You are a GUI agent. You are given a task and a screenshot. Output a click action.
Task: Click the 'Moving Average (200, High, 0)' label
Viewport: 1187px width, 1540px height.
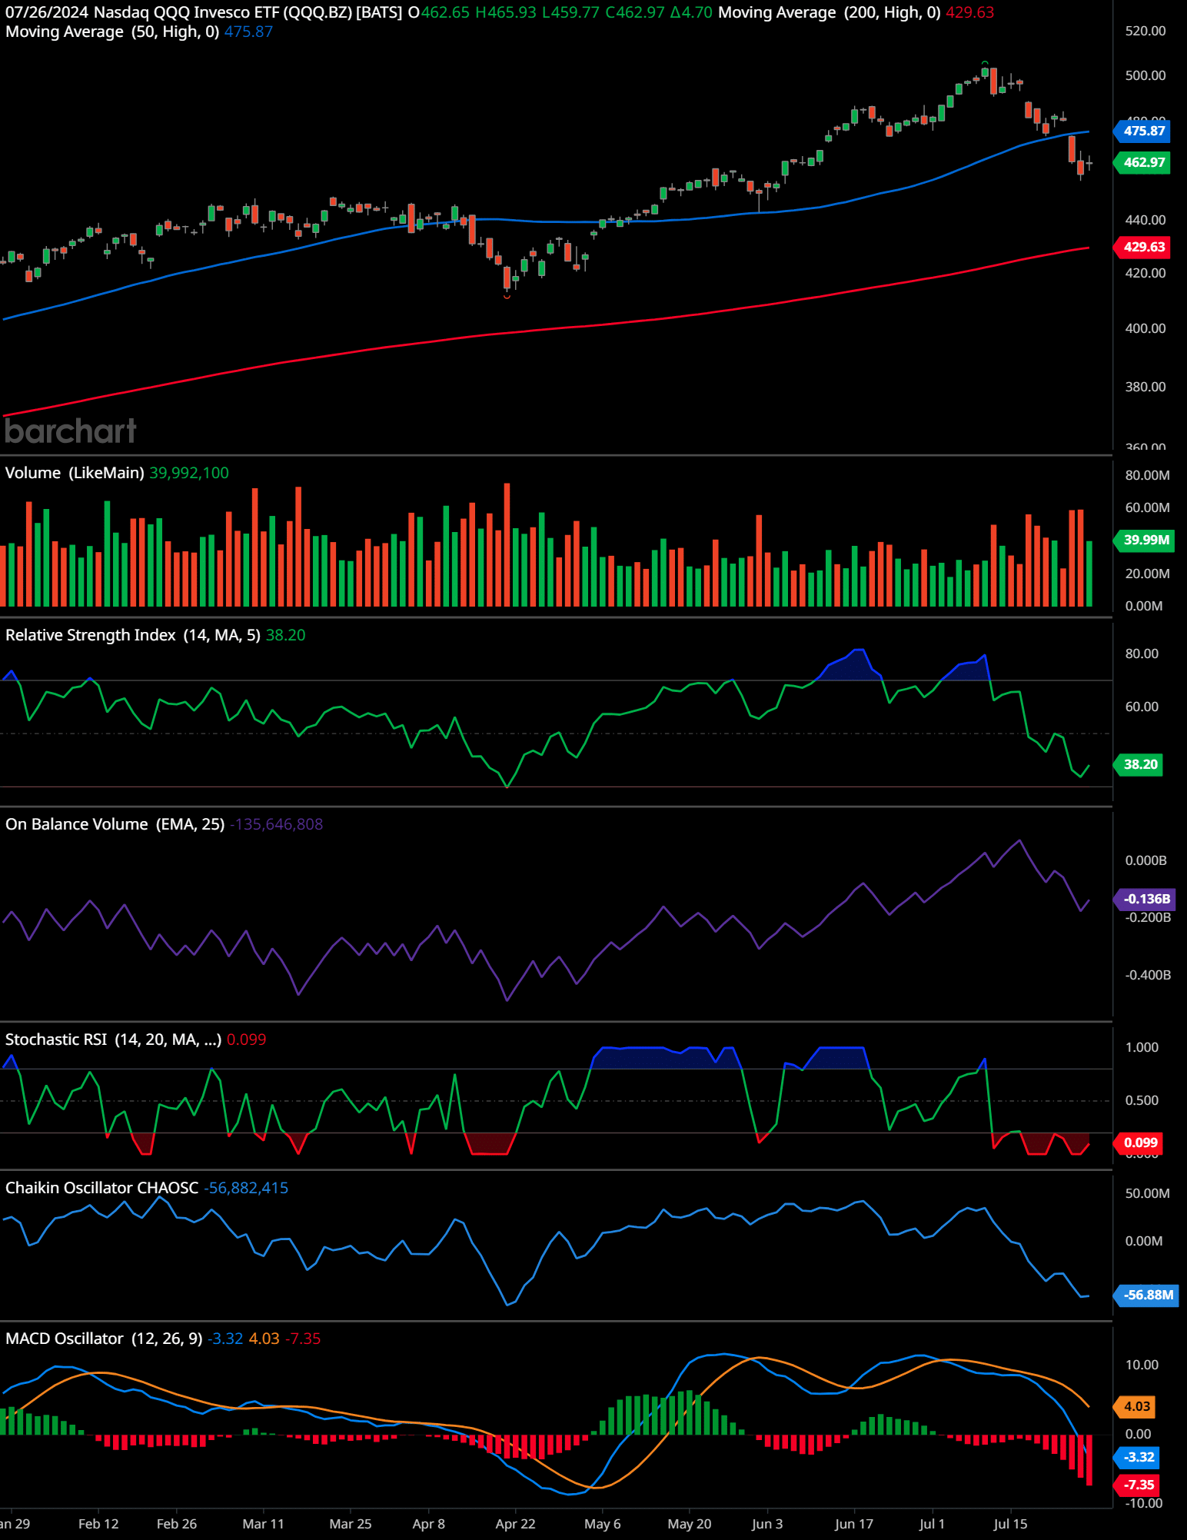830,12
